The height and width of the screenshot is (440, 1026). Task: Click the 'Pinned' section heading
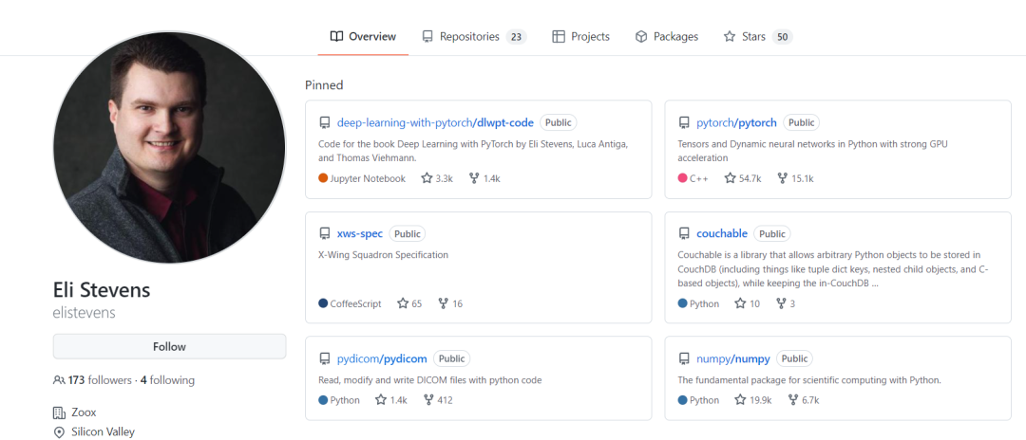pyautogui.click(x=324, y=84)
